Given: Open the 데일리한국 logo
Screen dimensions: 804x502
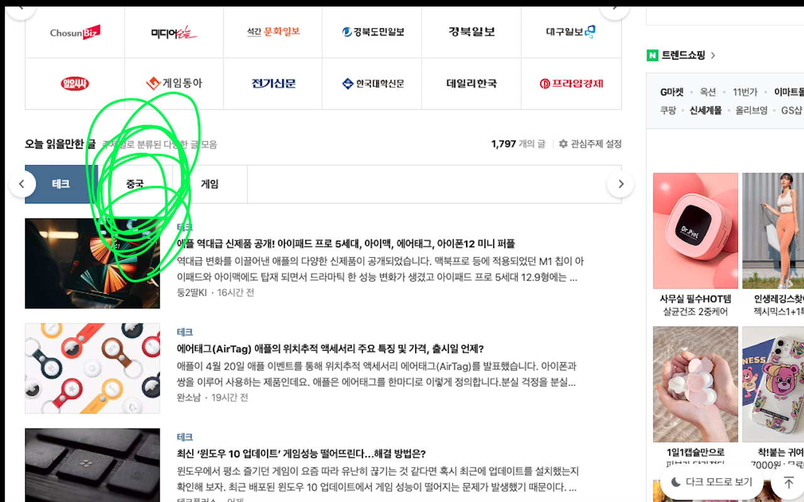Looking at the screenshot, I should pyautogui.click(x=472, y=83).
